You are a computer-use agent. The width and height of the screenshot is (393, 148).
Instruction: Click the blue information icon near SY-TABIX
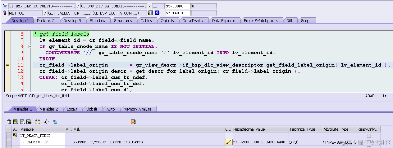157,13
